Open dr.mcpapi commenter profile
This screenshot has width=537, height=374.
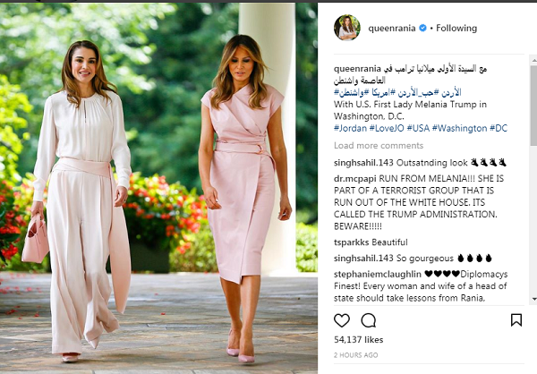[354, 178]
